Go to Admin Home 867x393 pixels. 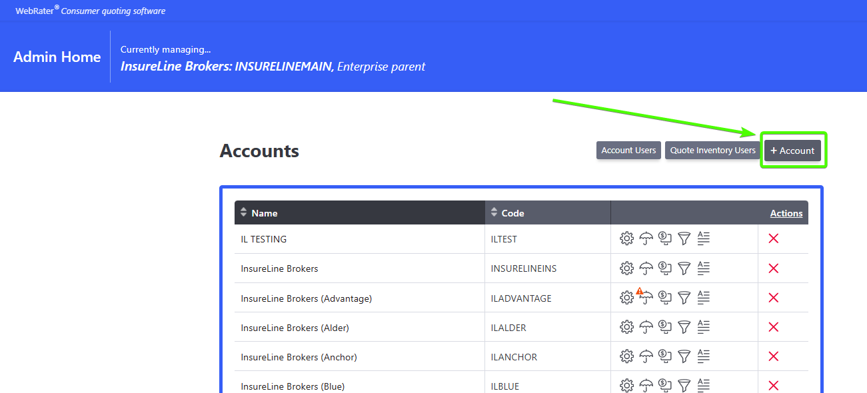(57, 57)
